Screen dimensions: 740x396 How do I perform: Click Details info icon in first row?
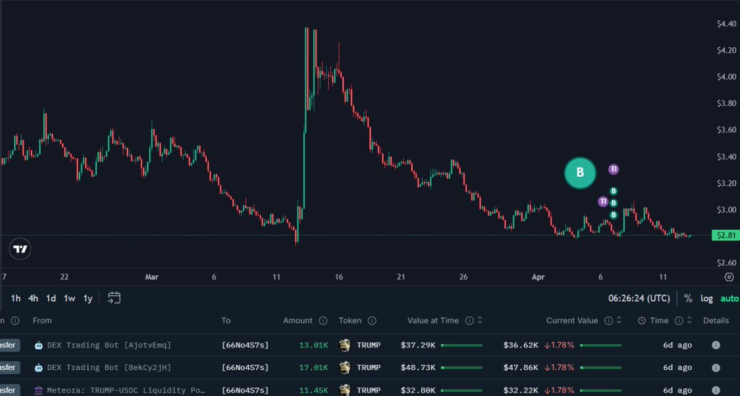(715, 345)
